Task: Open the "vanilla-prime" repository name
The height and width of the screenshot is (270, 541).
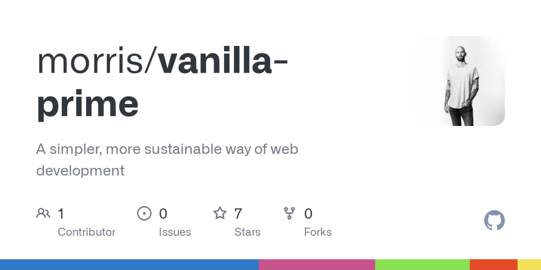Action: coord(158,84)
